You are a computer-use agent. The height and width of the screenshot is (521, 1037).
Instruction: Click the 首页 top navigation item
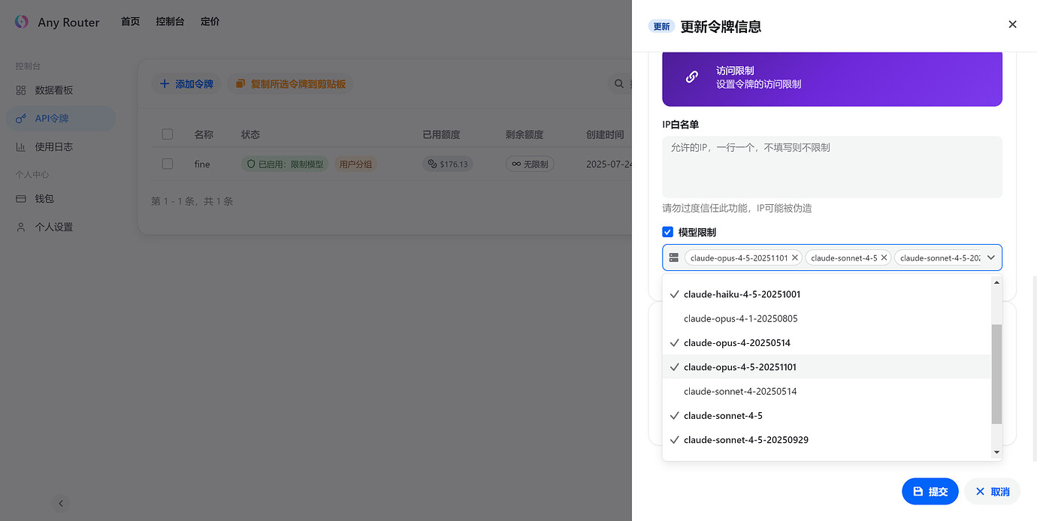(130, 22)
